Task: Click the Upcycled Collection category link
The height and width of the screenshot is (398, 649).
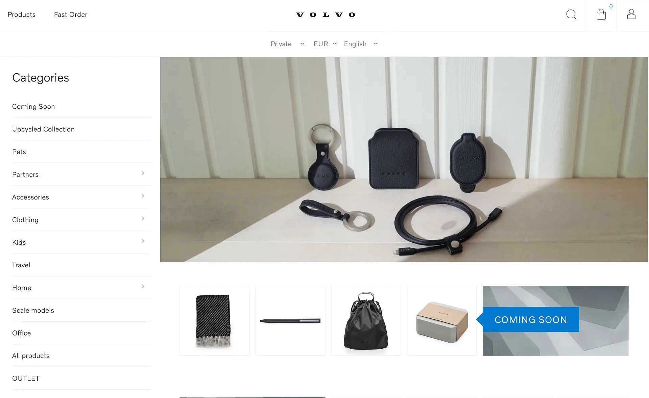Action: click(43, 129)
